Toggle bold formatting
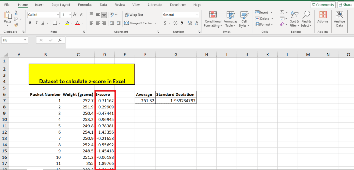Screen dimensions: 354x170 tap(30, 23)
